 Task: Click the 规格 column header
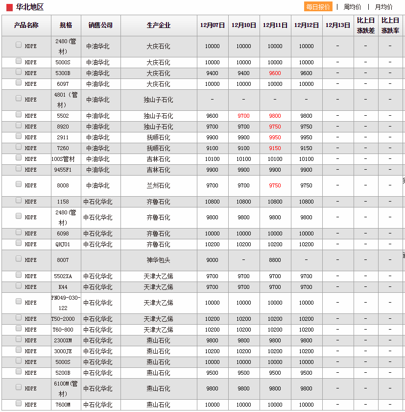tap(66, 25)
